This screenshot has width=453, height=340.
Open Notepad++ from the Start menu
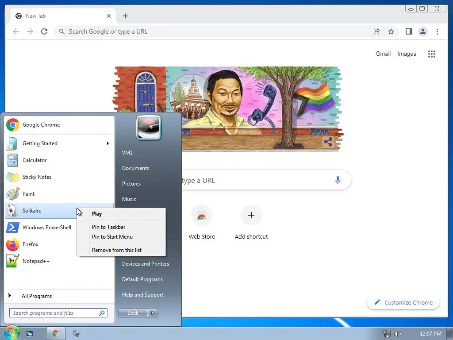(x=59, y=261)
